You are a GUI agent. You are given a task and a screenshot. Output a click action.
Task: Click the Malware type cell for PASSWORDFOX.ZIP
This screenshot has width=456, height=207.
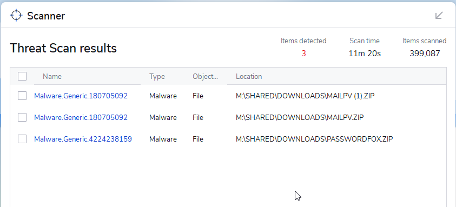163,139
